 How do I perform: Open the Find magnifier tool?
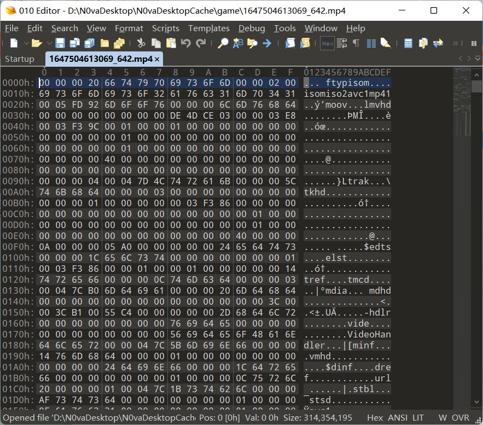pyautogui.click(x=223, y=43)
